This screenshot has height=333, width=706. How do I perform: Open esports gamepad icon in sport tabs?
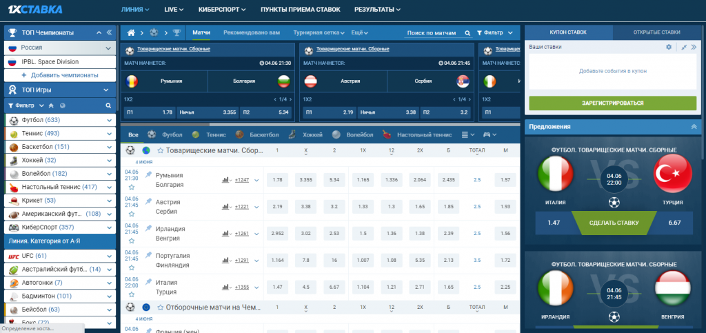pos(487,134)
